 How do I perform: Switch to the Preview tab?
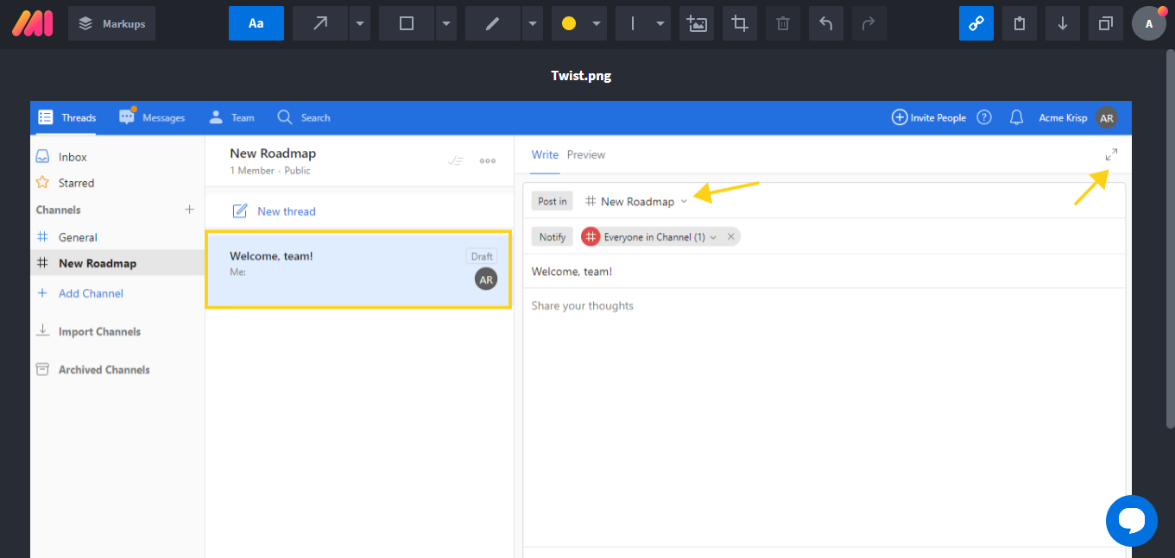tap(586, 154)
